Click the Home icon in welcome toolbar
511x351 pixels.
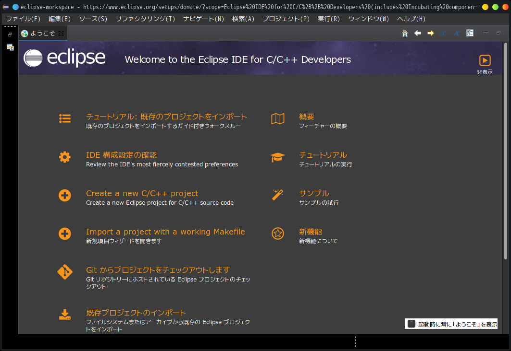405,33
